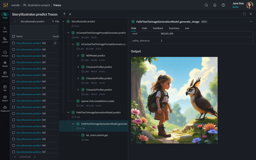
Task: Expand the NERModel.predict tree node
Action: pyautogui.click(x=78, y=56)
